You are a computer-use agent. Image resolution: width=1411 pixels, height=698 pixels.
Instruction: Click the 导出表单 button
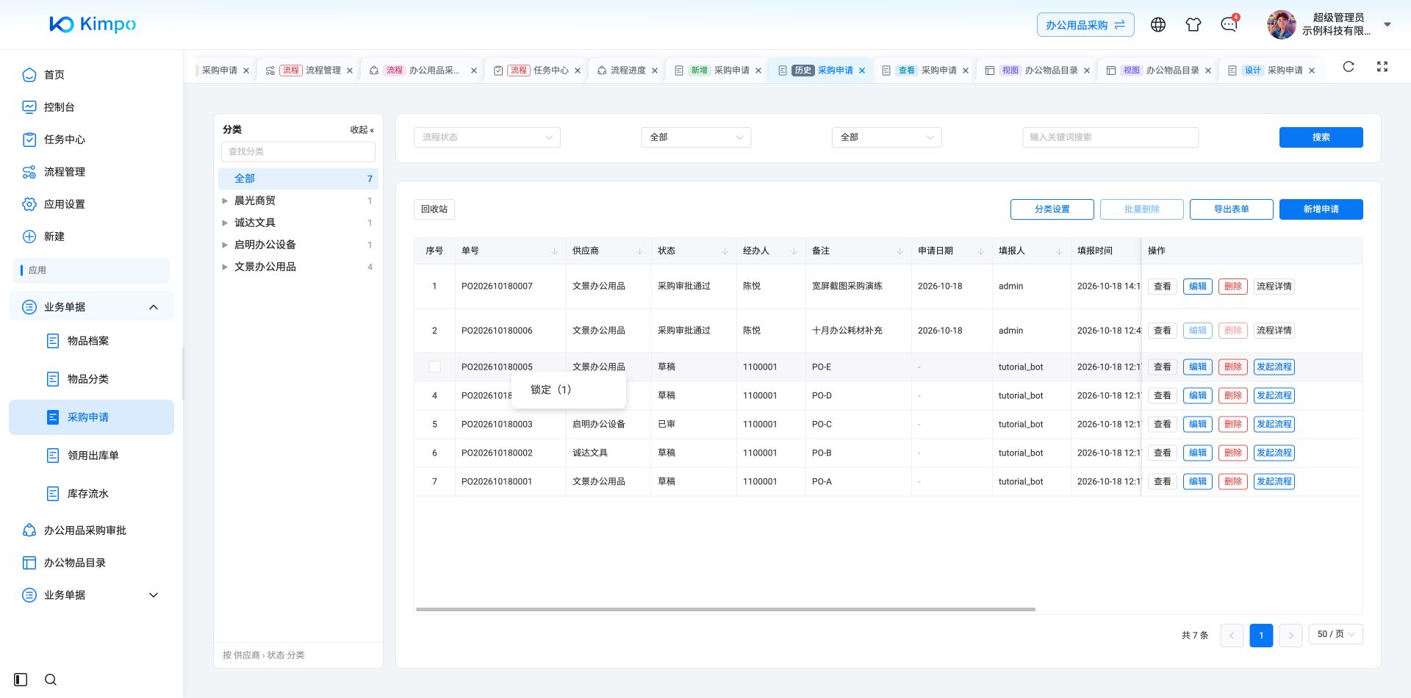[1231, 209]
